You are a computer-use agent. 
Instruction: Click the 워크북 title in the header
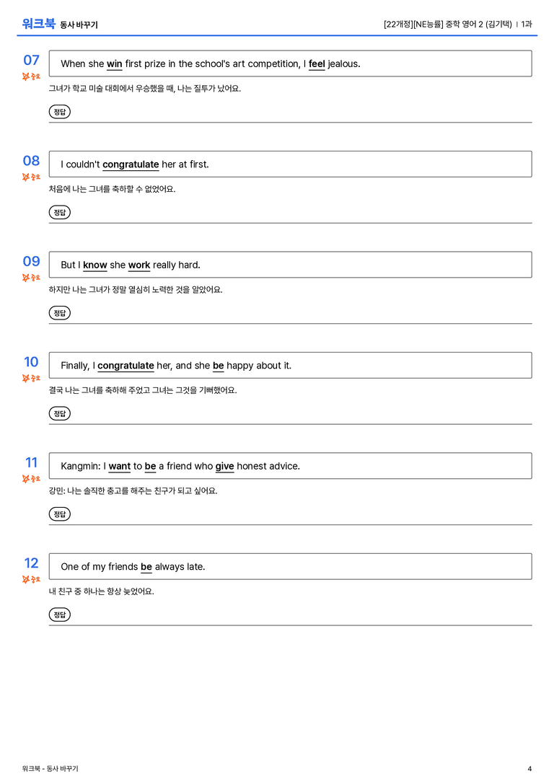pos(38,24)
